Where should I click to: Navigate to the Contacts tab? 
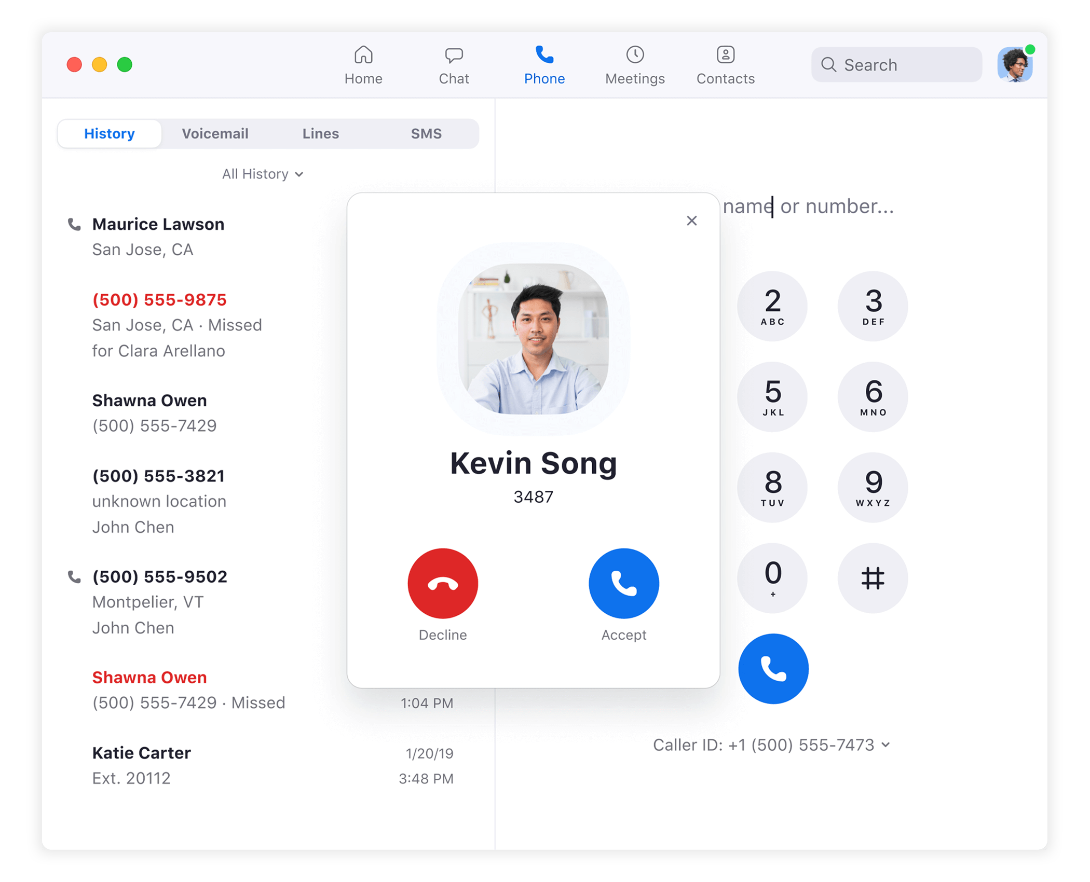click(726, 66)
